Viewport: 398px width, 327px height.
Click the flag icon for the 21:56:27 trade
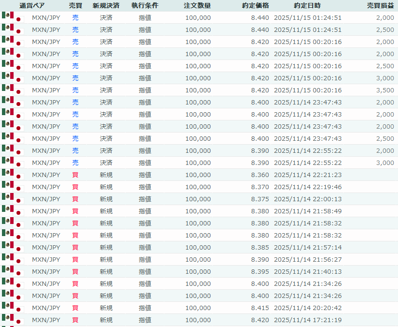[13, 259]
